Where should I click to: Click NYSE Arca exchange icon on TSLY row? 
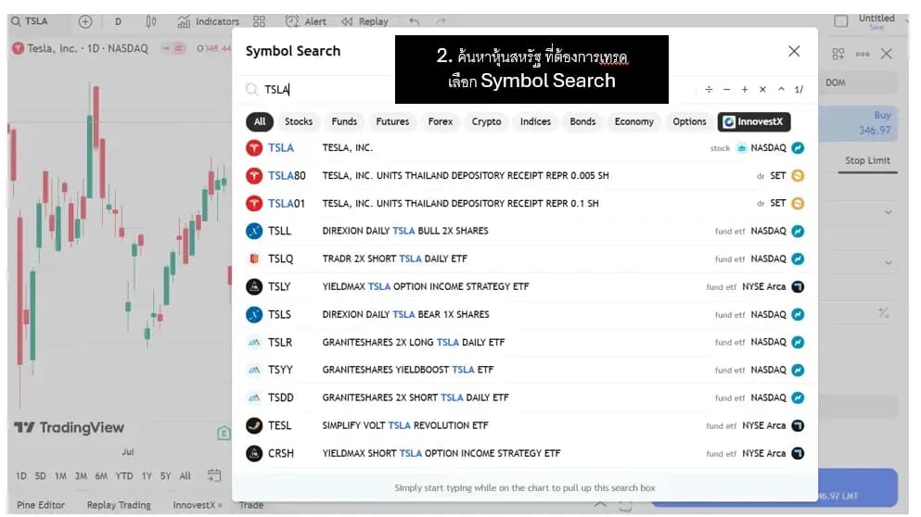(x=798, y=286)
